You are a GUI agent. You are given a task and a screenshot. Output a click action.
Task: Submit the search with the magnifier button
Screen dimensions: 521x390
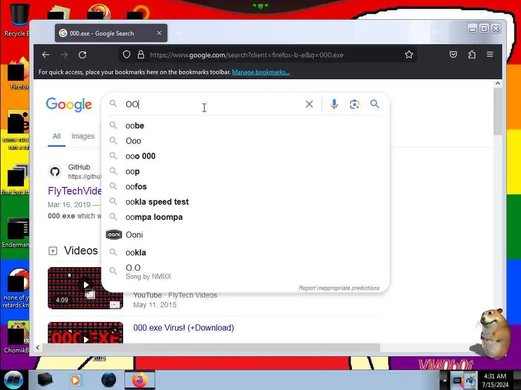point(375,104)
